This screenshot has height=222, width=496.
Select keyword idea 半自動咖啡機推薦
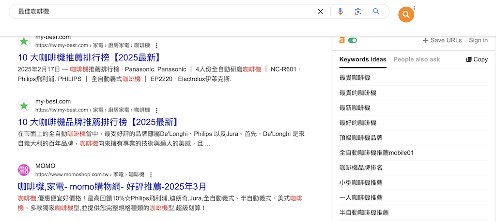click(414, 212)
